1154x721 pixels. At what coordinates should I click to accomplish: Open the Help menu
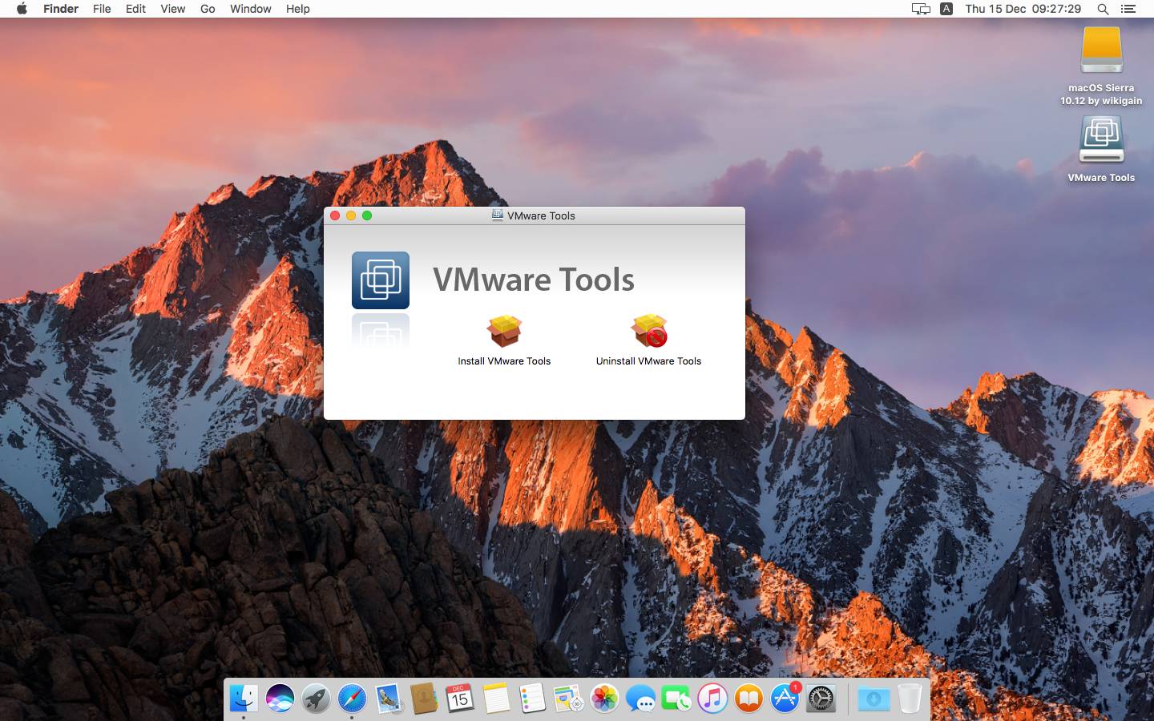[x=298, y=9]
